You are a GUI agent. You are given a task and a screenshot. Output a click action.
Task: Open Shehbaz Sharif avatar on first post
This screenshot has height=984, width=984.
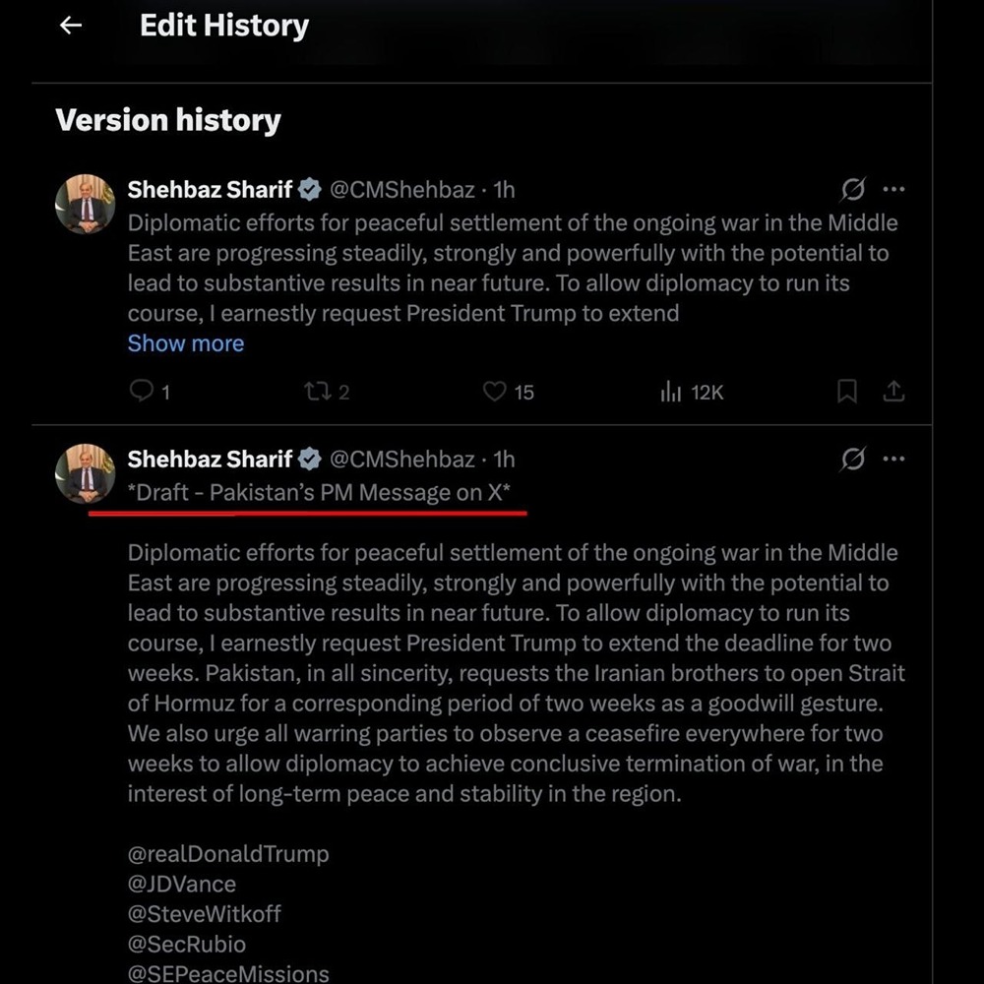click(x=85, y=204)
